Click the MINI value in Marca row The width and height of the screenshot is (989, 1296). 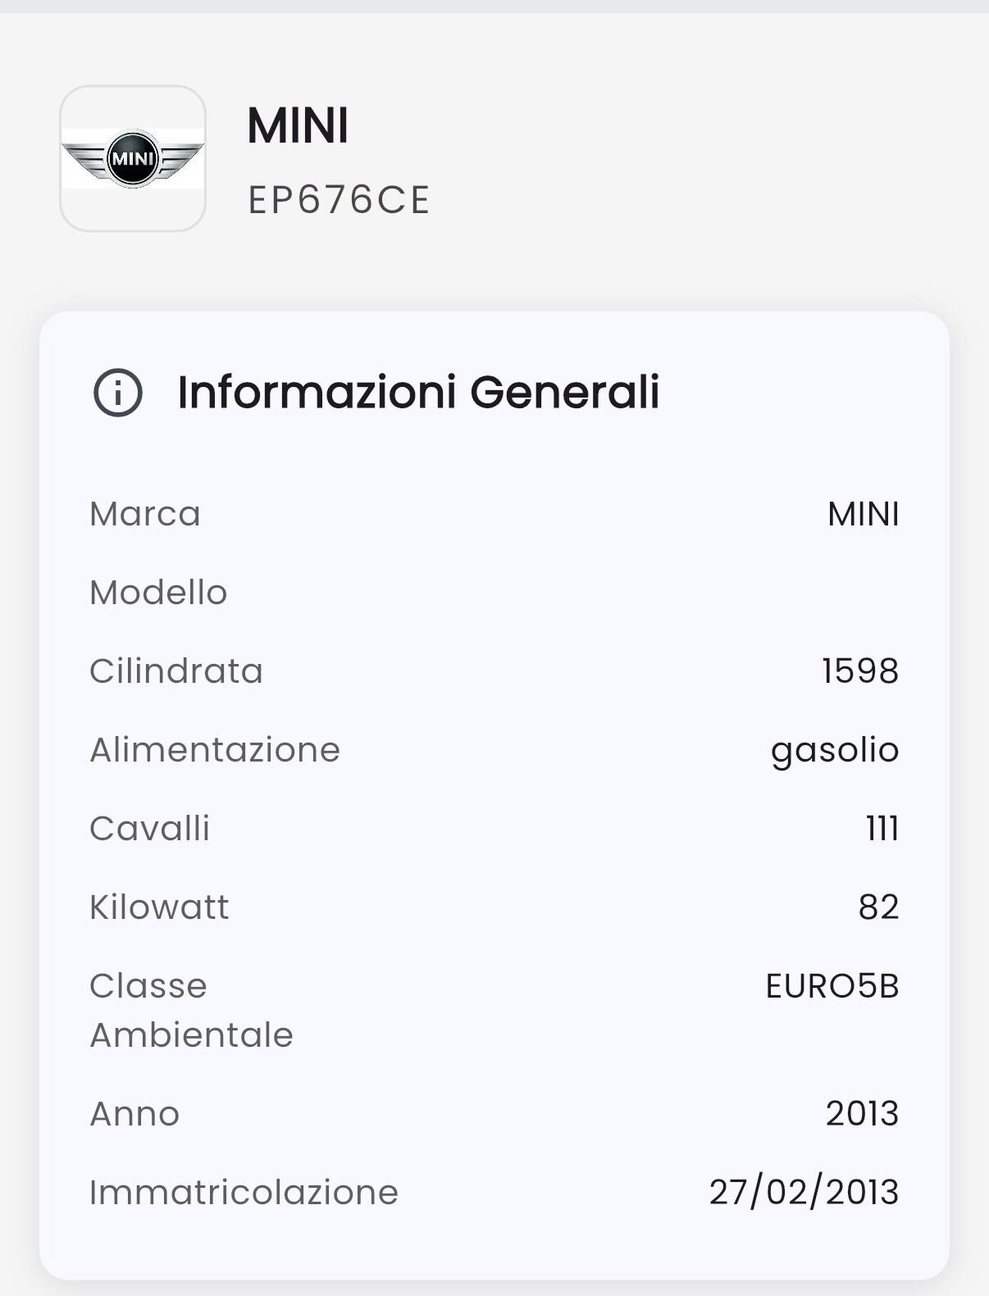tap(863, 514)
